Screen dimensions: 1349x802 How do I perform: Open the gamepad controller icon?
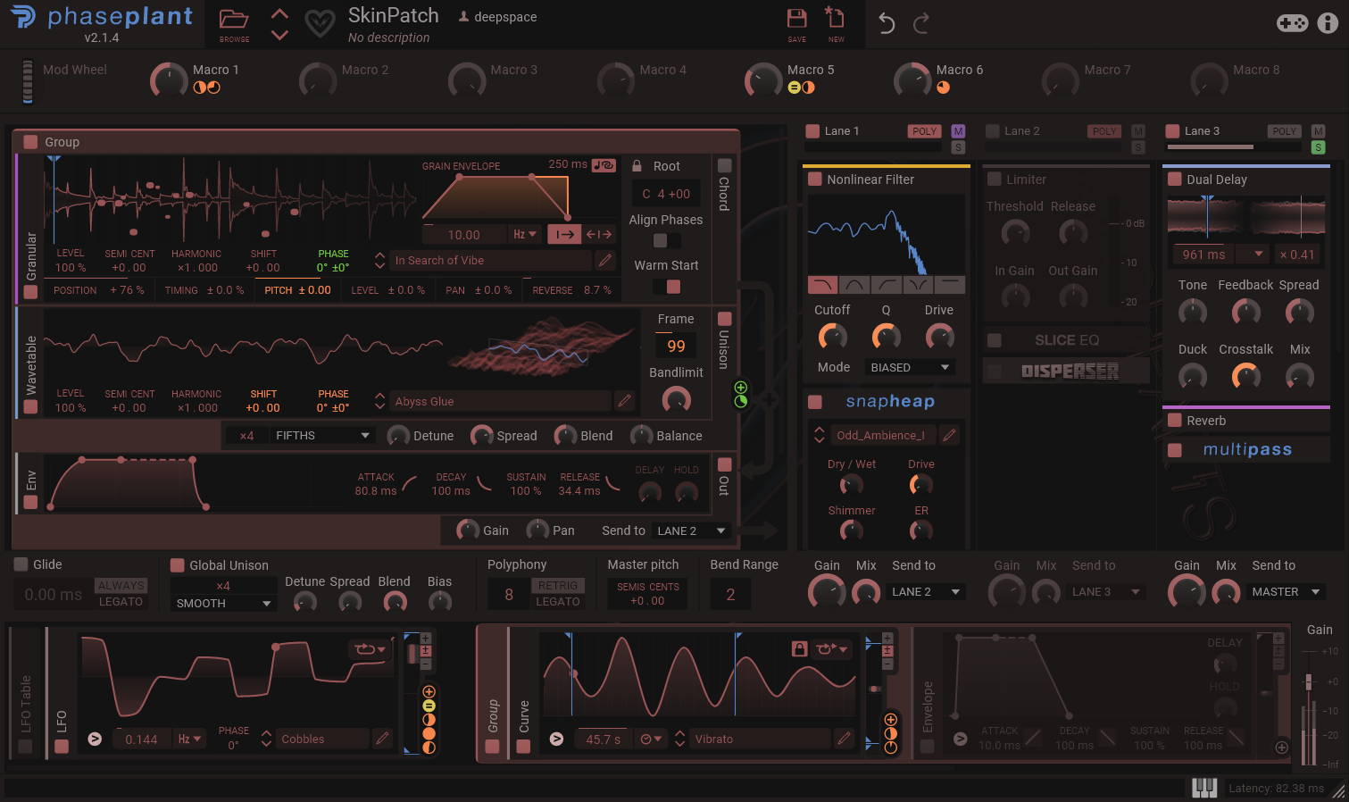[1292, 23]
